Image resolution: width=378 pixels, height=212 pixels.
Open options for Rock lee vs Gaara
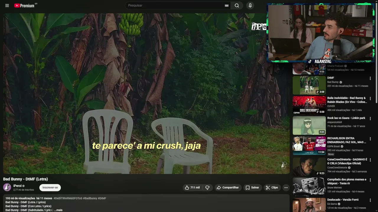[370, 119]
